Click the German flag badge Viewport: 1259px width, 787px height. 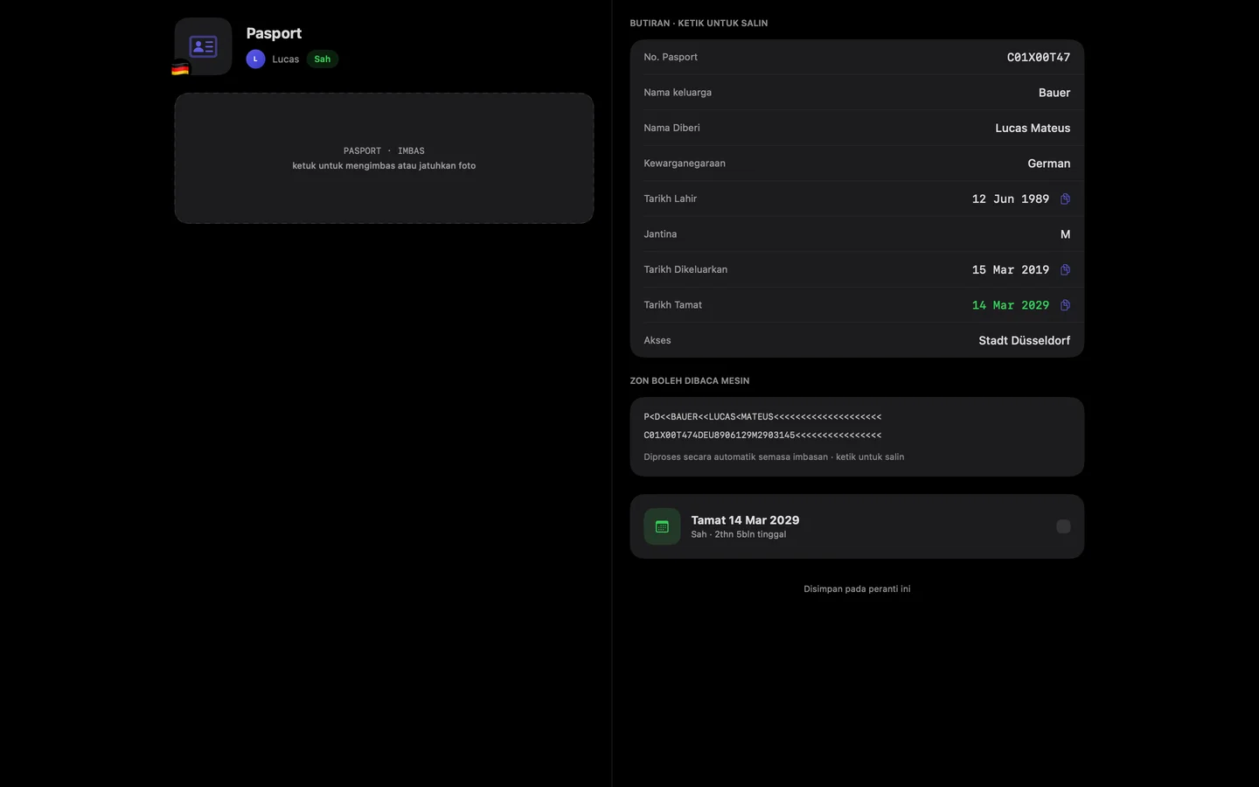(180, 69)
